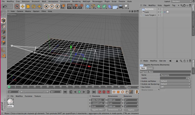
Task: Render to Picture Viewer icon
Action: pyautogui.click(x=75, y=6)
